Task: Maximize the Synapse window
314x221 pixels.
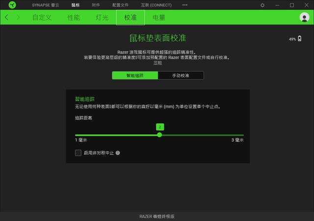Action: 292,5
